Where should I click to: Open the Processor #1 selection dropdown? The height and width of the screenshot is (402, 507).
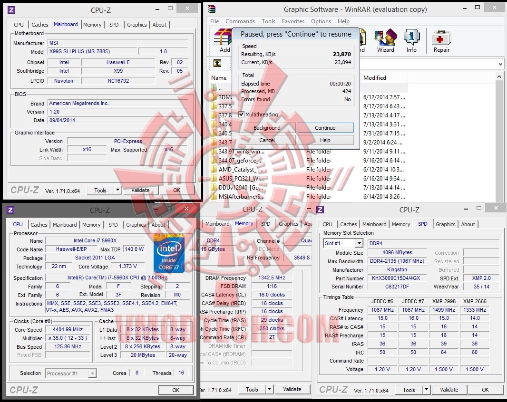92,373
